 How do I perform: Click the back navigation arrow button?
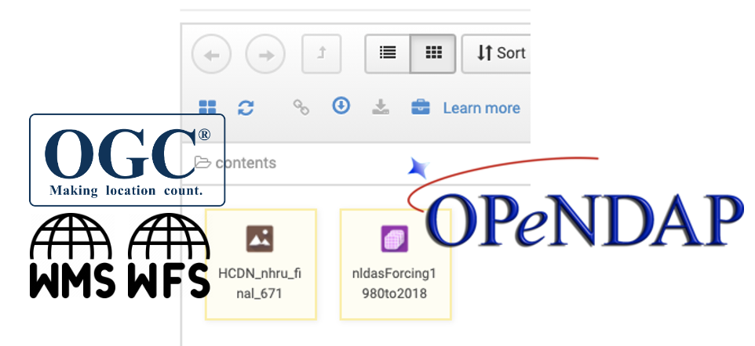212,54
